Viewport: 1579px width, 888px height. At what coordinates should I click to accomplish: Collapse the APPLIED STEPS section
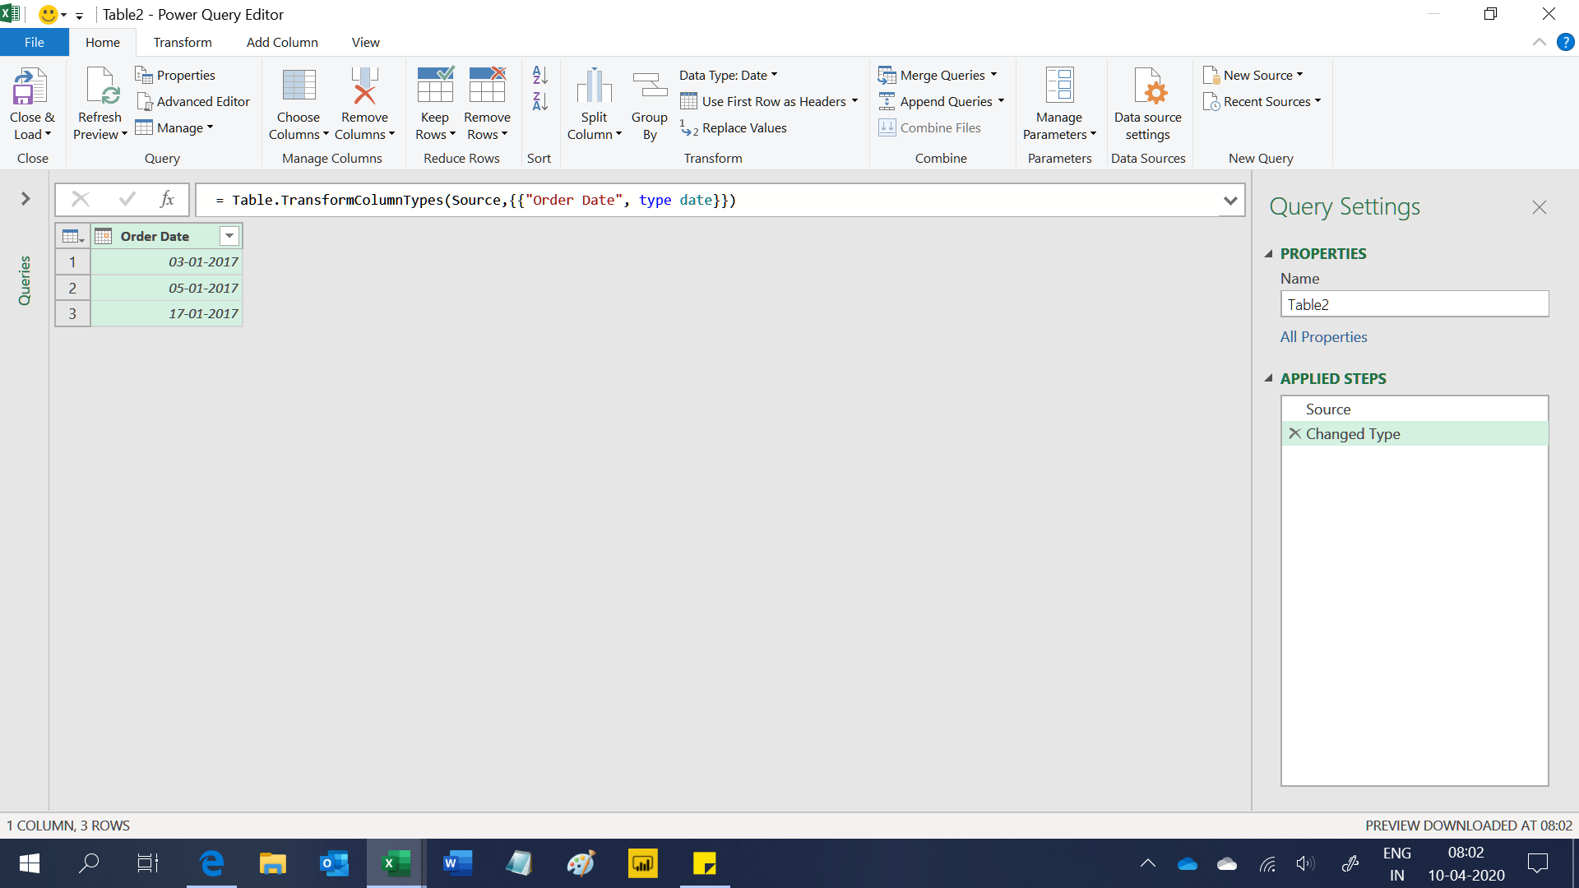point(1268,378)
